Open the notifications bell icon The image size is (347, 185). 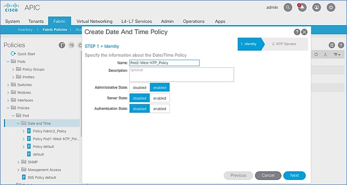pos(302,8)
